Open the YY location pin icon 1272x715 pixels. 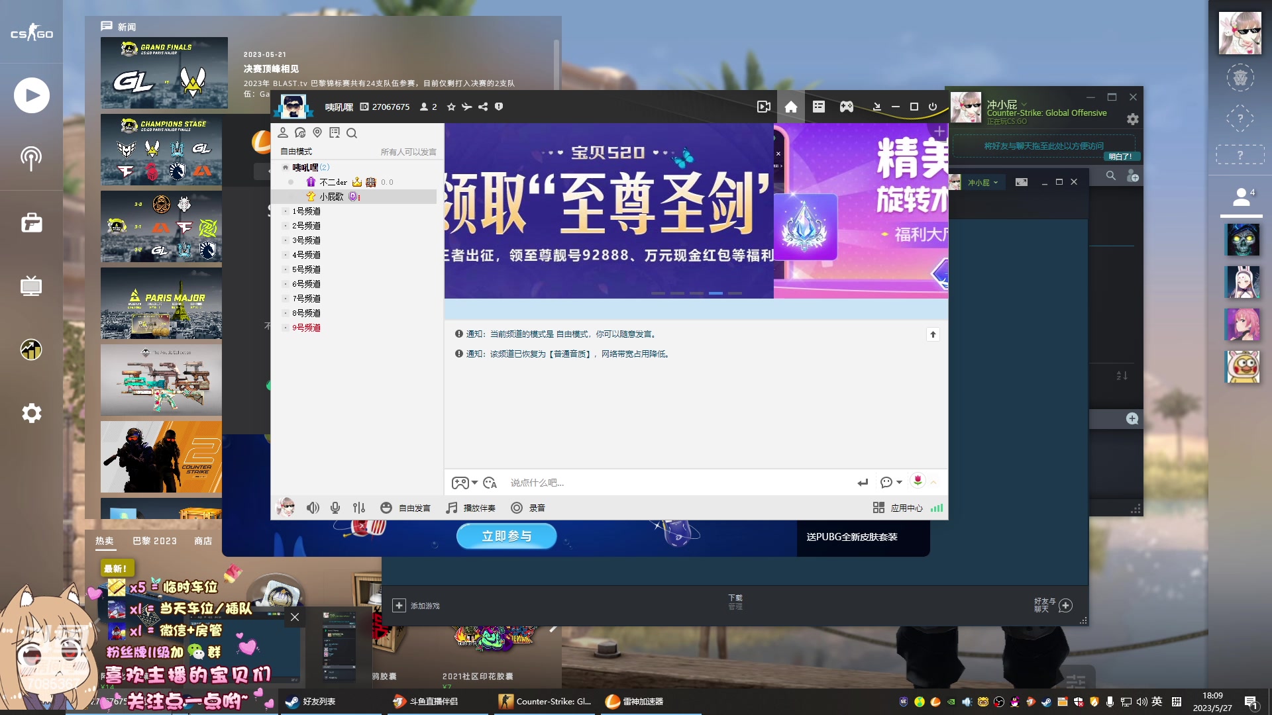[x=317, y=133]
